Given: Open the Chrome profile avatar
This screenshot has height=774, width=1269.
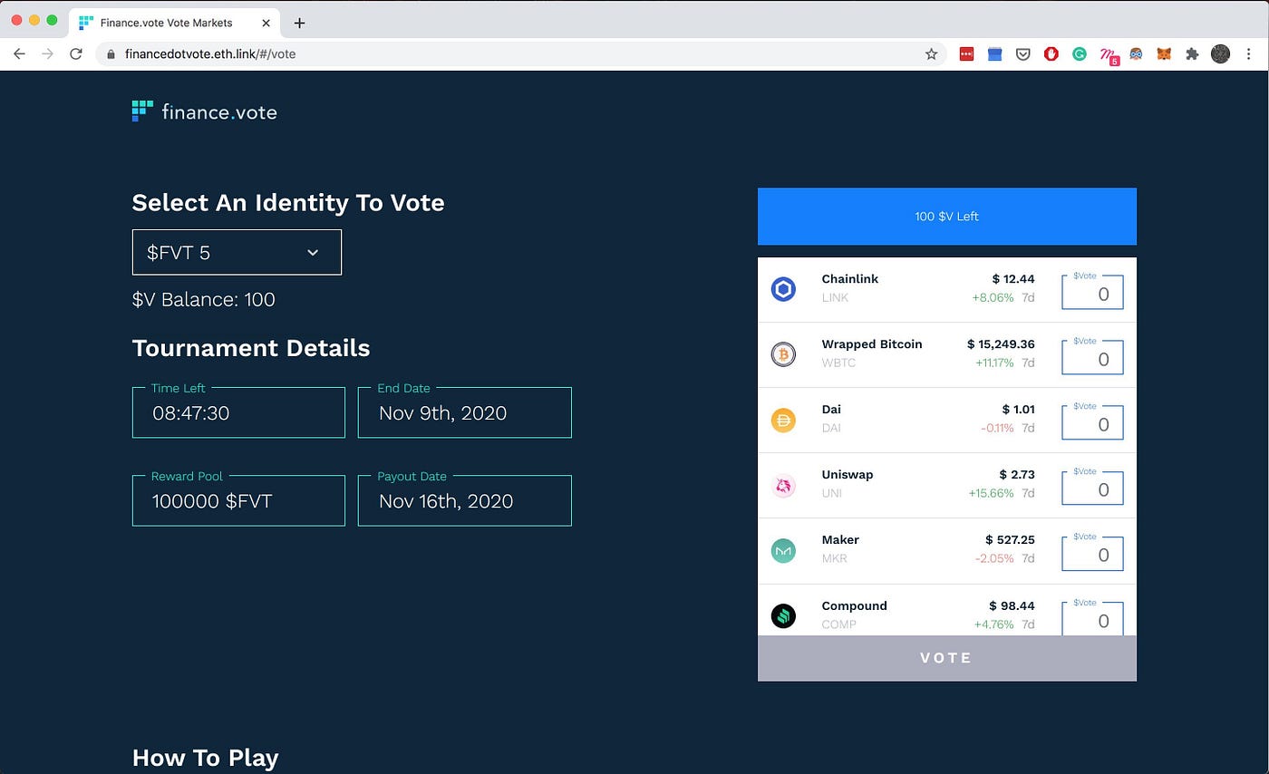Looking at the screenshot, I should coord(1220,53).
